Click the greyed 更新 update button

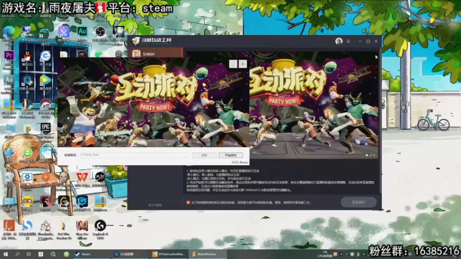204,155
